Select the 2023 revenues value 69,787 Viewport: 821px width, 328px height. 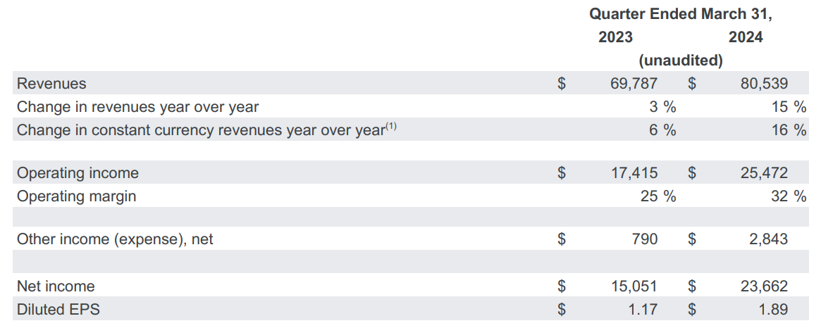tap(634, 84)
